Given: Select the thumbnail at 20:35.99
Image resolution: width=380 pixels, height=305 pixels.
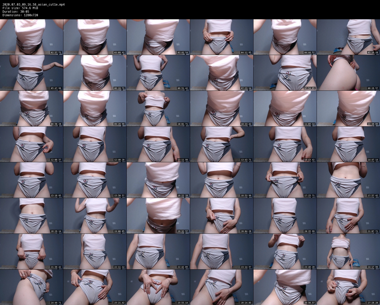Looking at the screenshot, I should pyautogui.click(x=285, y=216).
